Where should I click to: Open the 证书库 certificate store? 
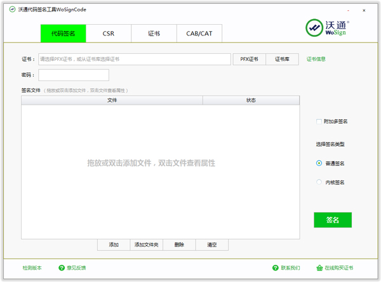coord(282,59)
